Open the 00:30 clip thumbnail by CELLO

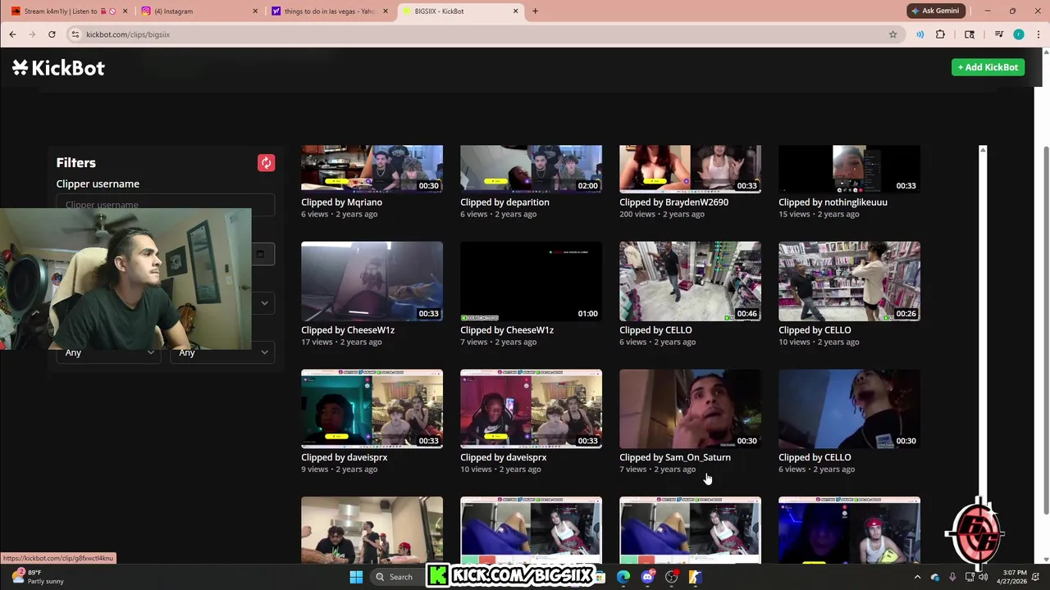click(849, 409)
